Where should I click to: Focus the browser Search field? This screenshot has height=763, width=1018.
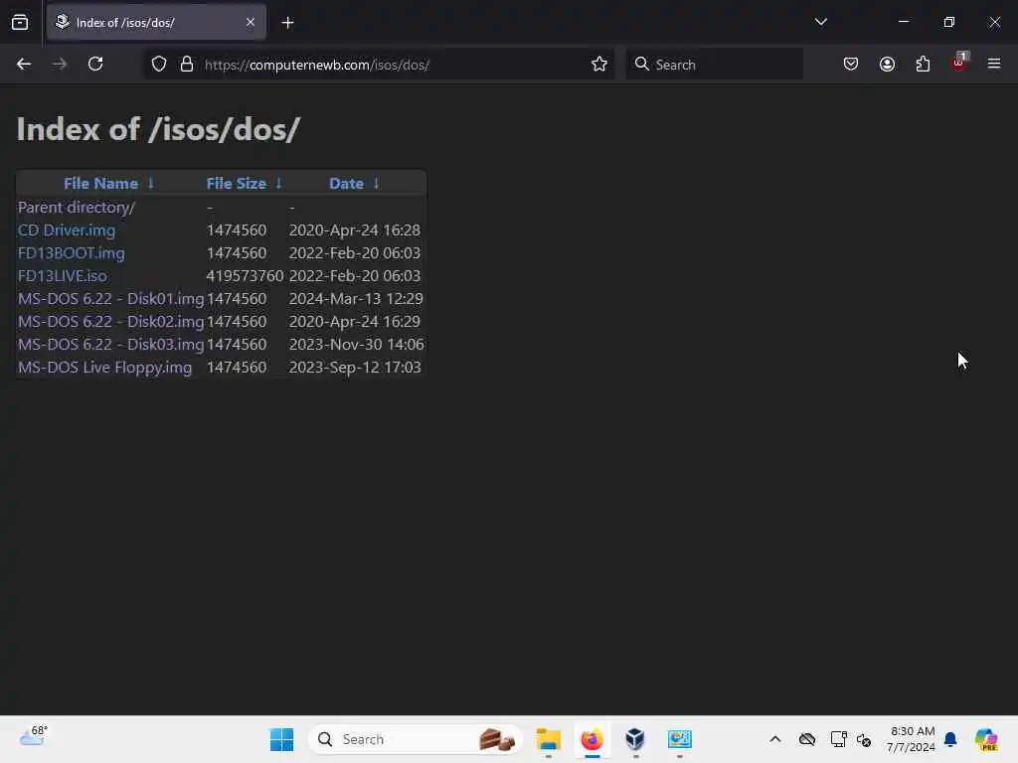pyautogui.click(x=714, y=65)
